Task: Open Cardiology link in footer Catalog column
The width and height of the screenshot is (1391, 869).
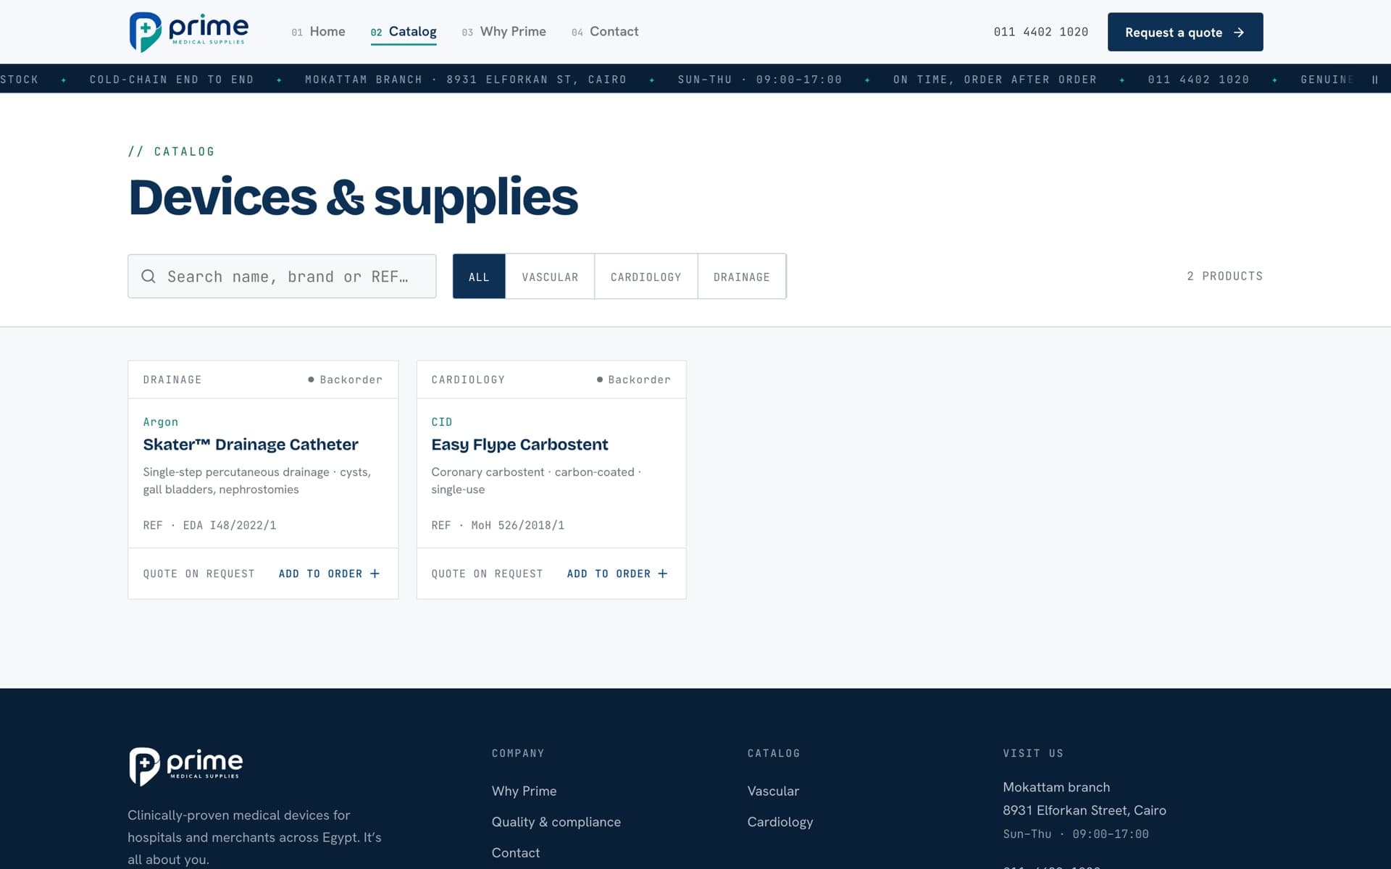Action: (780, 822)
